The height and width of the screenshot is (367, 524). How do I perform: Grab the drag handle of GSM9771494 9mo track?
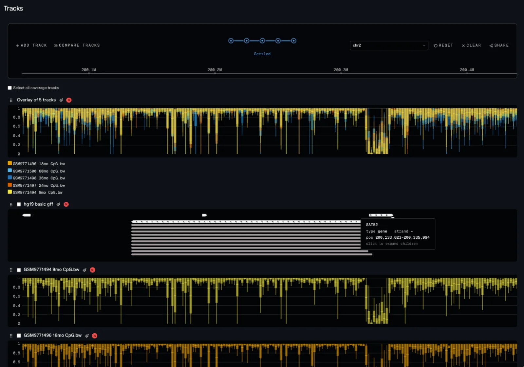coord(11,270)
